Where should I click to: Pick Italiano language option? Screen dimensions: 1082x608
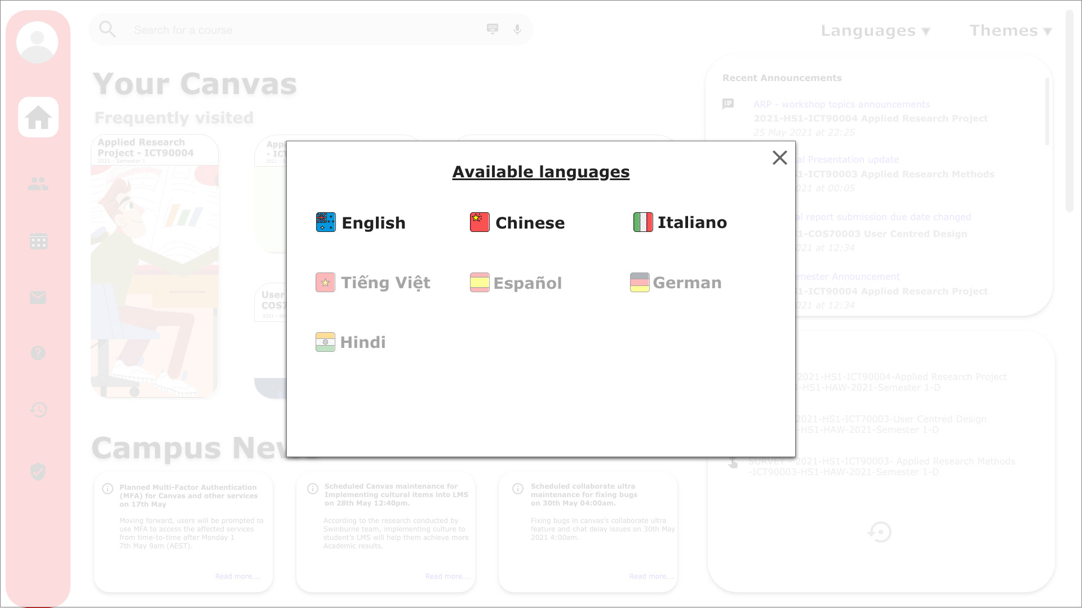[680, 222]
